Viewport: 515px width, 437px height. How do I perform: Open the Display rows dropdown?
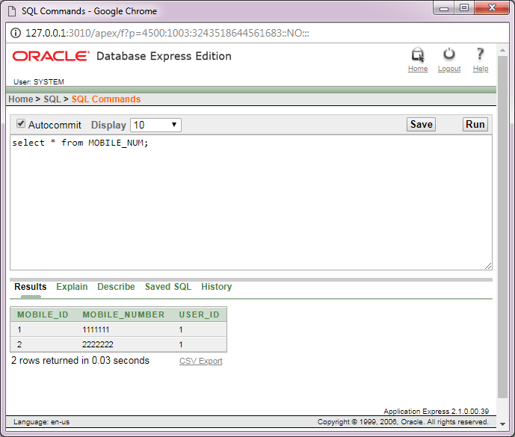point(155,125)
